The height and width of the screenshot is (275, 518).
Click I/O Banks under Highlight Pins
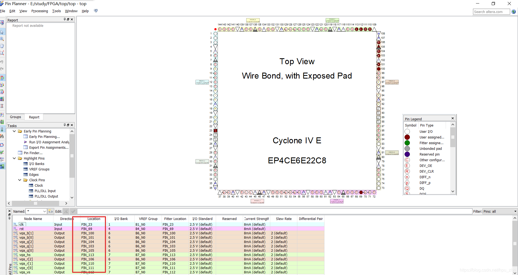[x=37, y=164]
